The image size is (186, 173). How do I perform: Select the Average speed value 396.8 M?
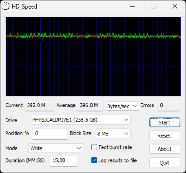tap(90, 106)
